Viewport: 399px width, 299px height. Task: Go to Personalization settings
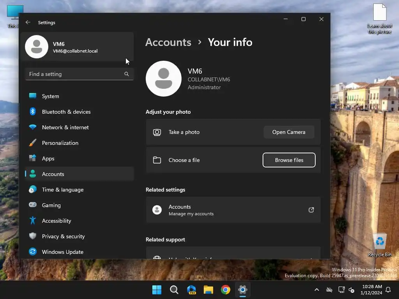tap(79, 142)
